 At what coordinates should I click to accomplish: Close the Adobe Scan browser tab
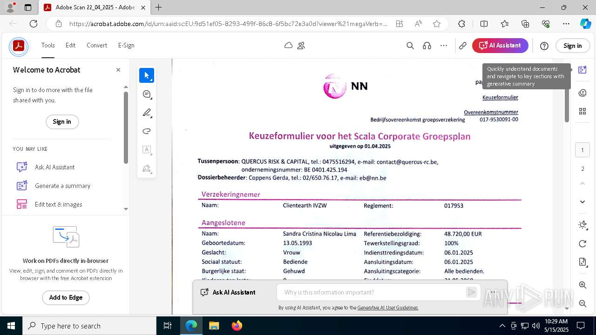click(x=143, y=7)
